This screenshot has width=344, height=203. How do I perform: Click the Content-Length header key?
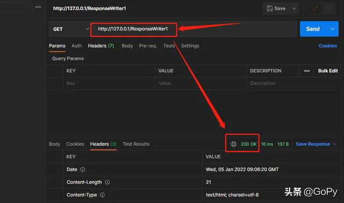(84, 182)
